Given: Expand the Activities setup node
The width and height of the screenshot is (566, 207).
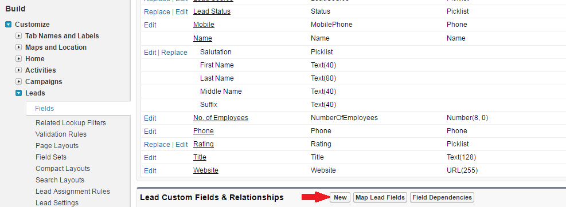Looking at the screenshot, I should point(19,70).
